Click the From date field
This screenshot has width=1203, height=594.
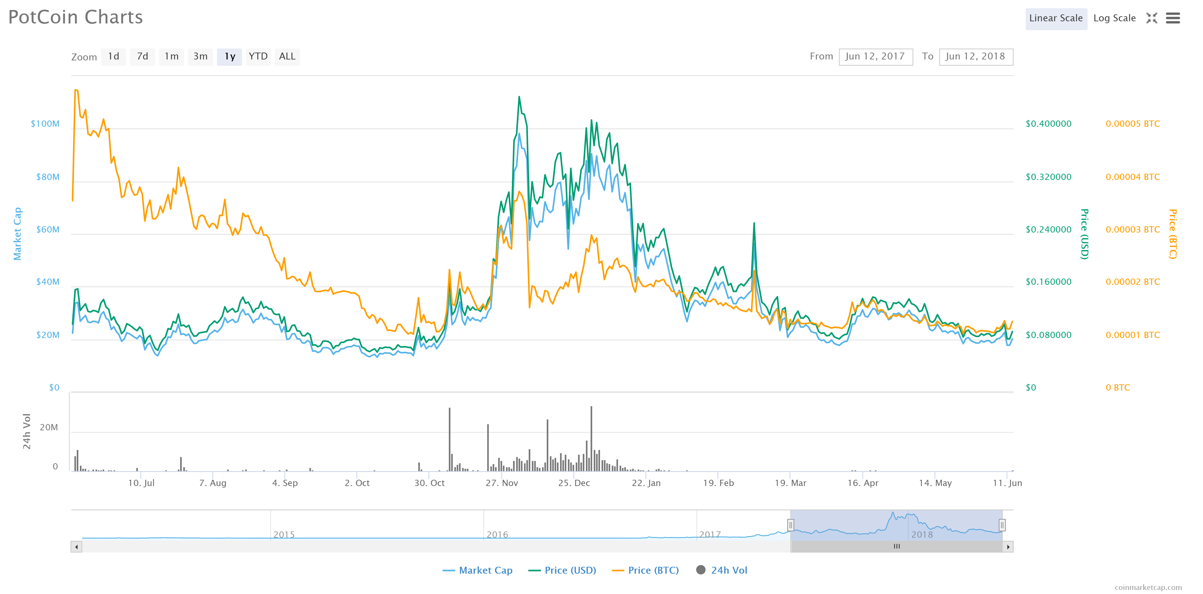click(876, 56)
